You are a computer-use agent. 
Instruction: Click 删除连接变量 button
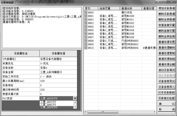pos(167,31)
